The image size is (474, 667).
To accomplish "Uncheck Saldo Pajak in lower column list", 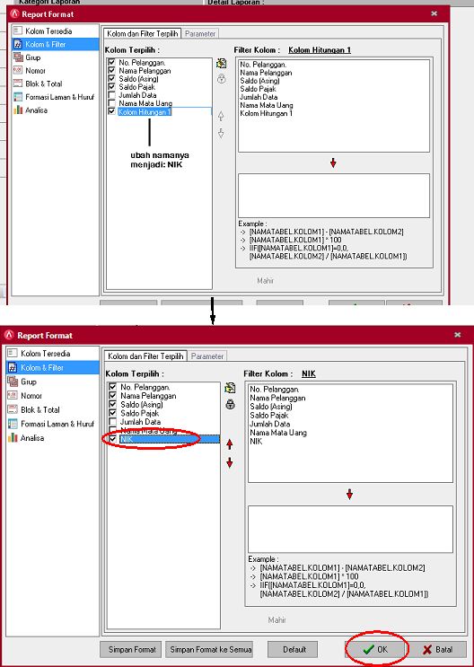I will (x=113, y=413).
